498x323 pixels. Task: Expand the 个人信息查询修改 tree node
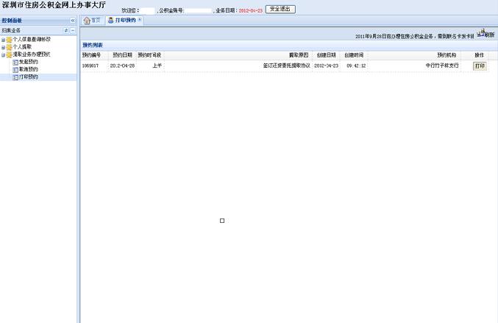[x=3, y=39]
